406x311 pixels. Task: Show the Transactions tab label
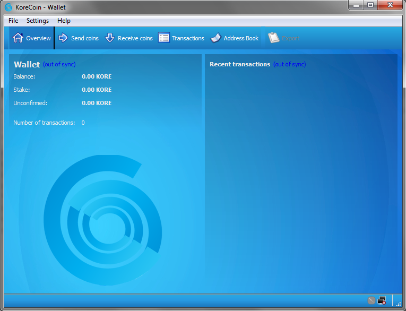click(188, 38)
